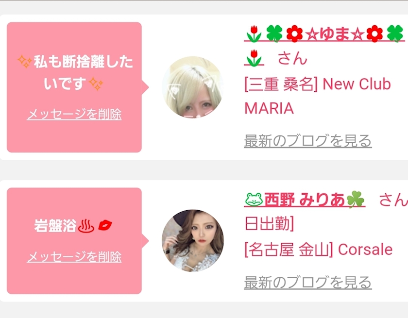The image size is (408, 318).
Task: Click the sparkle emoji after いです
Action: point(96,84)
